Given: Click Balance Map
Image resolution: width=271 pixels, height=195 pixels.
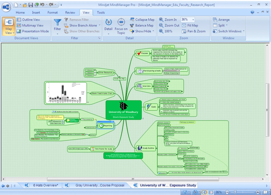Looking at the screenshot, I should (142, 26).
